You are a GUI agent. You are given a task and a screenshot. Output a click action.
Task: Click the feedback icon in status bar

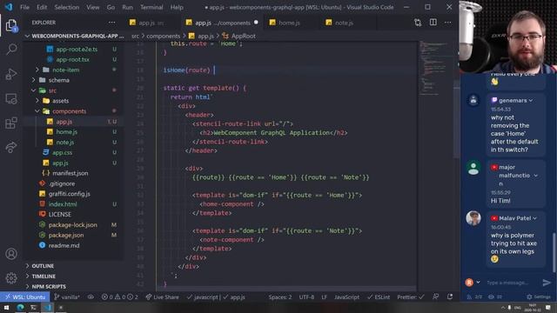[x=435, y=296]
